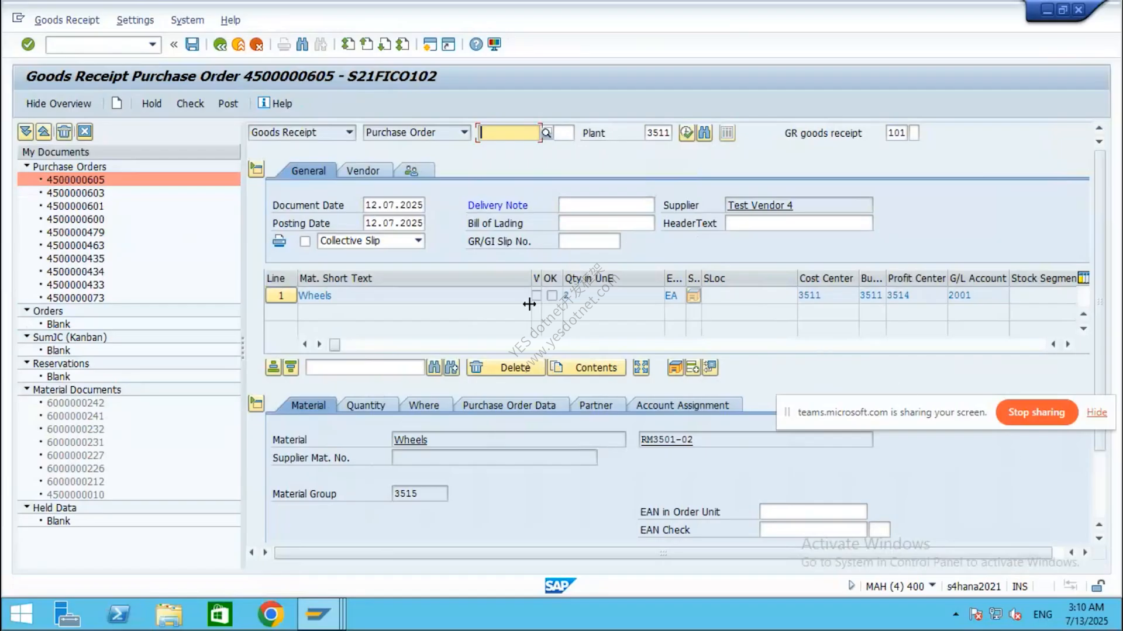
Task: Click the blue Help question mark icon
Action: (x=476, y=44)
